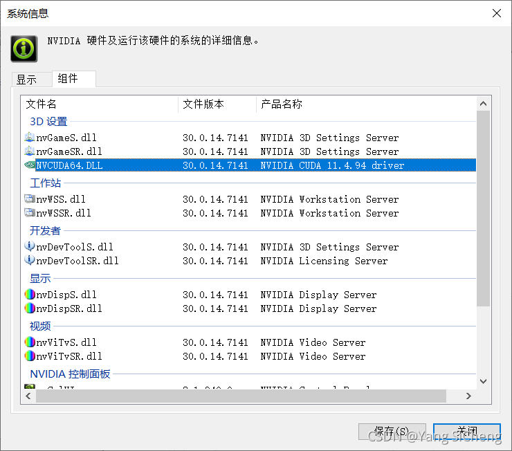
Task: Click the green system information icon
Action: click(24, 48)
